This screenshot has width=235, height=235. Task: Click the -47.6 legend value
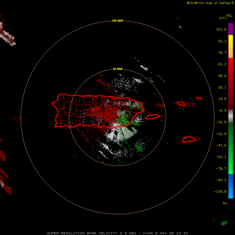click(221, 145)
